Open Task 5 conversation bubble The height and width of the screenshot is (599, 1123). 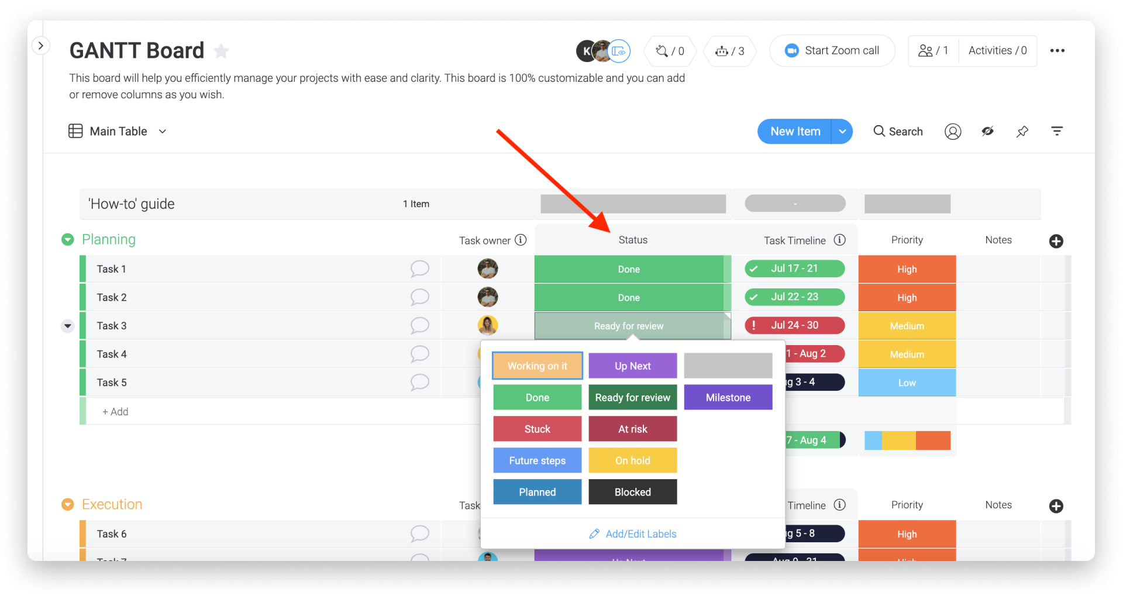419,383
